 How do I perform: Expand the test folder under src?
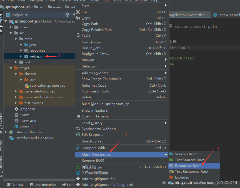(x=16, y=62)
